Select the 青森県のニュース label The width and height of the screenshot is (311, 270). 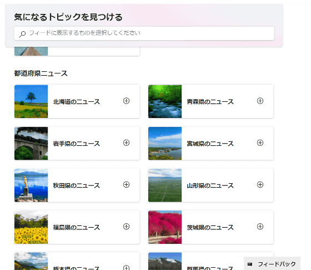tap(210, 102)
